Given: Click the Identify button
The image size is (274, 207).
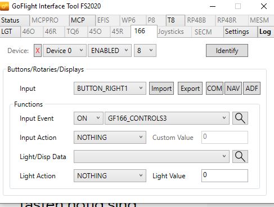Looking at the screenshot, I should 227,51.
